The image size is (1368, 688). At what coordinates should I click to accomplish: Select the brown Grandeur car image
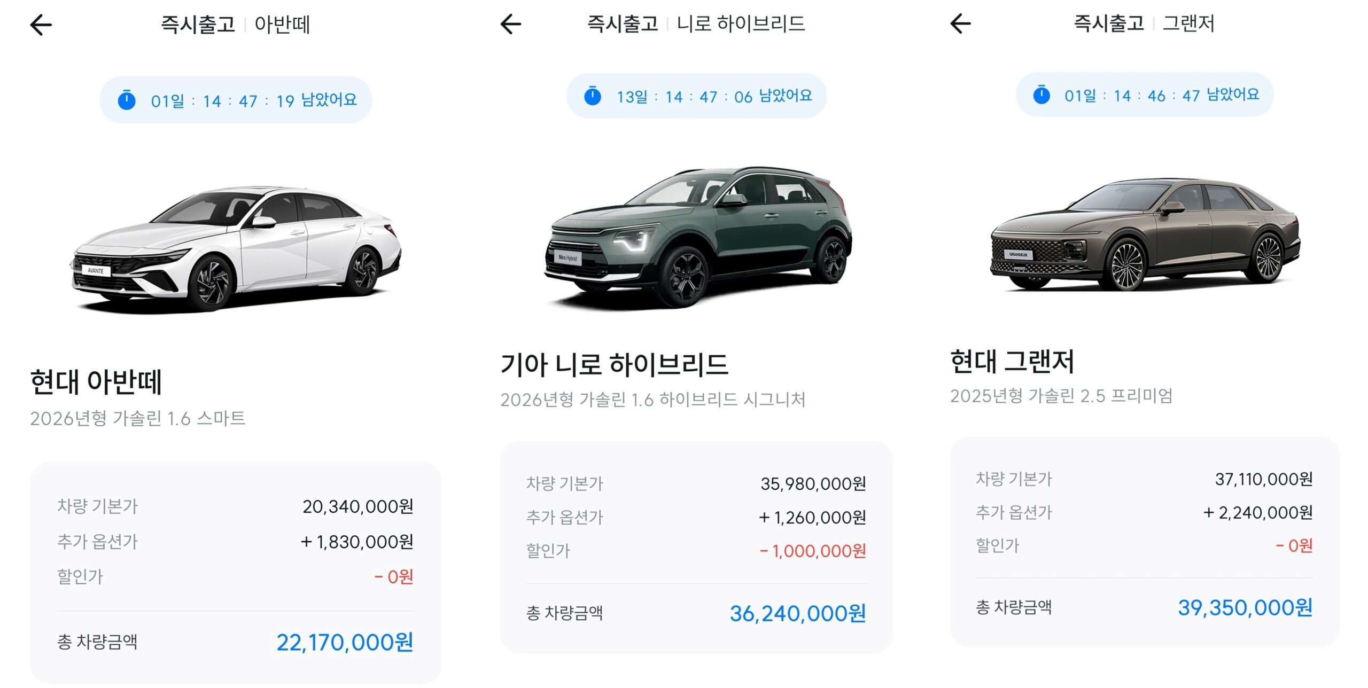click(x=1145, y=234)
